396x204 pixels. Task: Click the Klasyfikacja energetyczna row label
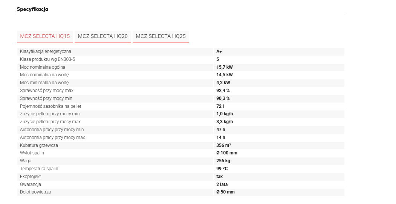(x=45, y=51)
